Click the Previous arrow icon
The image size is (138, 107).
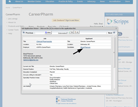coord(24,32)
